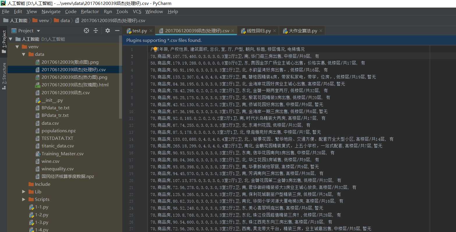Open the 1: Project tool window tab
Screen dimensions: 456x232
4,42
